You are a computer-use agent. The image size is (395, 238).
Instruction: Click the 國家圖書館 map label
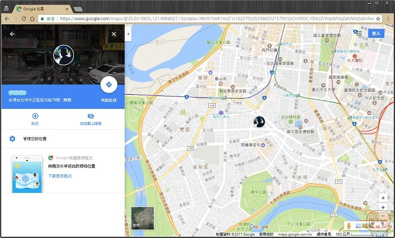[339, 77]
